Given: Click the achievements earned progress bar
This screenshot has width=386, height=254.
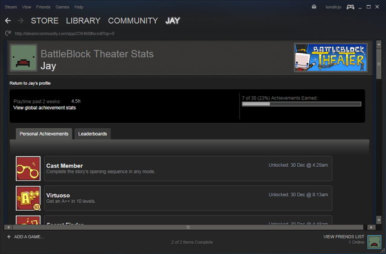Looking at the screenshot, I should click(x=302, y=104).
